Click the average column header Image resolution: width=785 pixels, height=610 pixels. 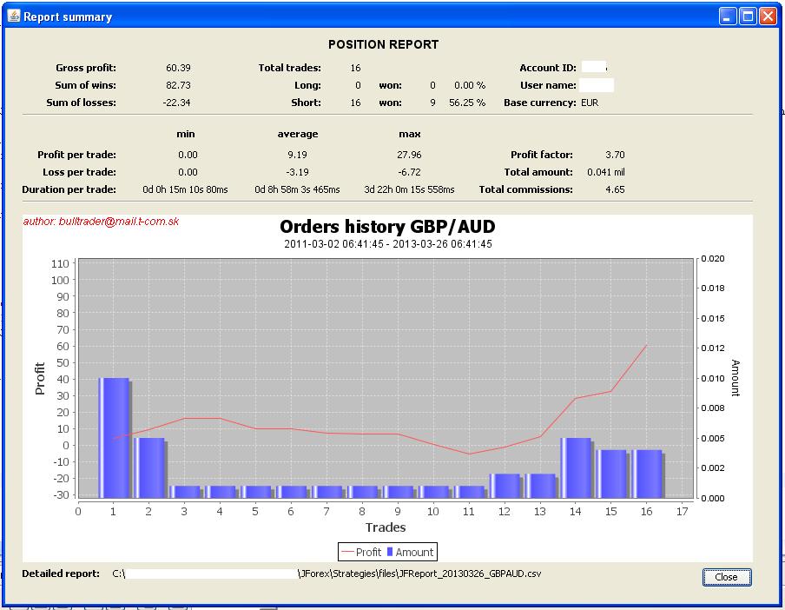click(x=298, y=134)
